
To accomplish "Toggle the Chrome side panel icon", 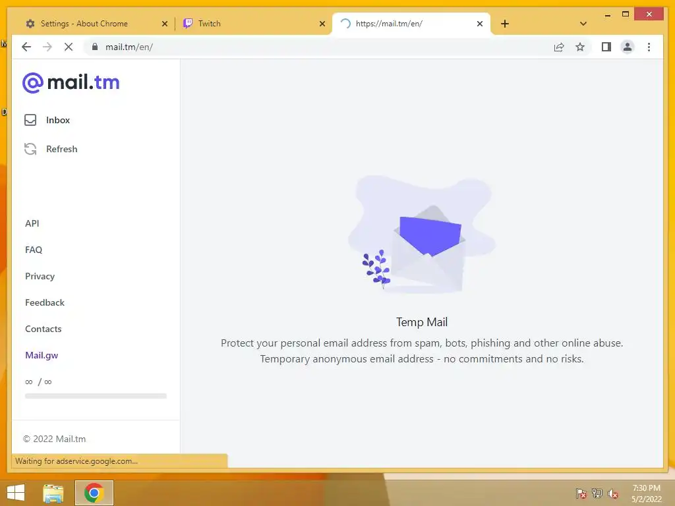I will 606,47.
